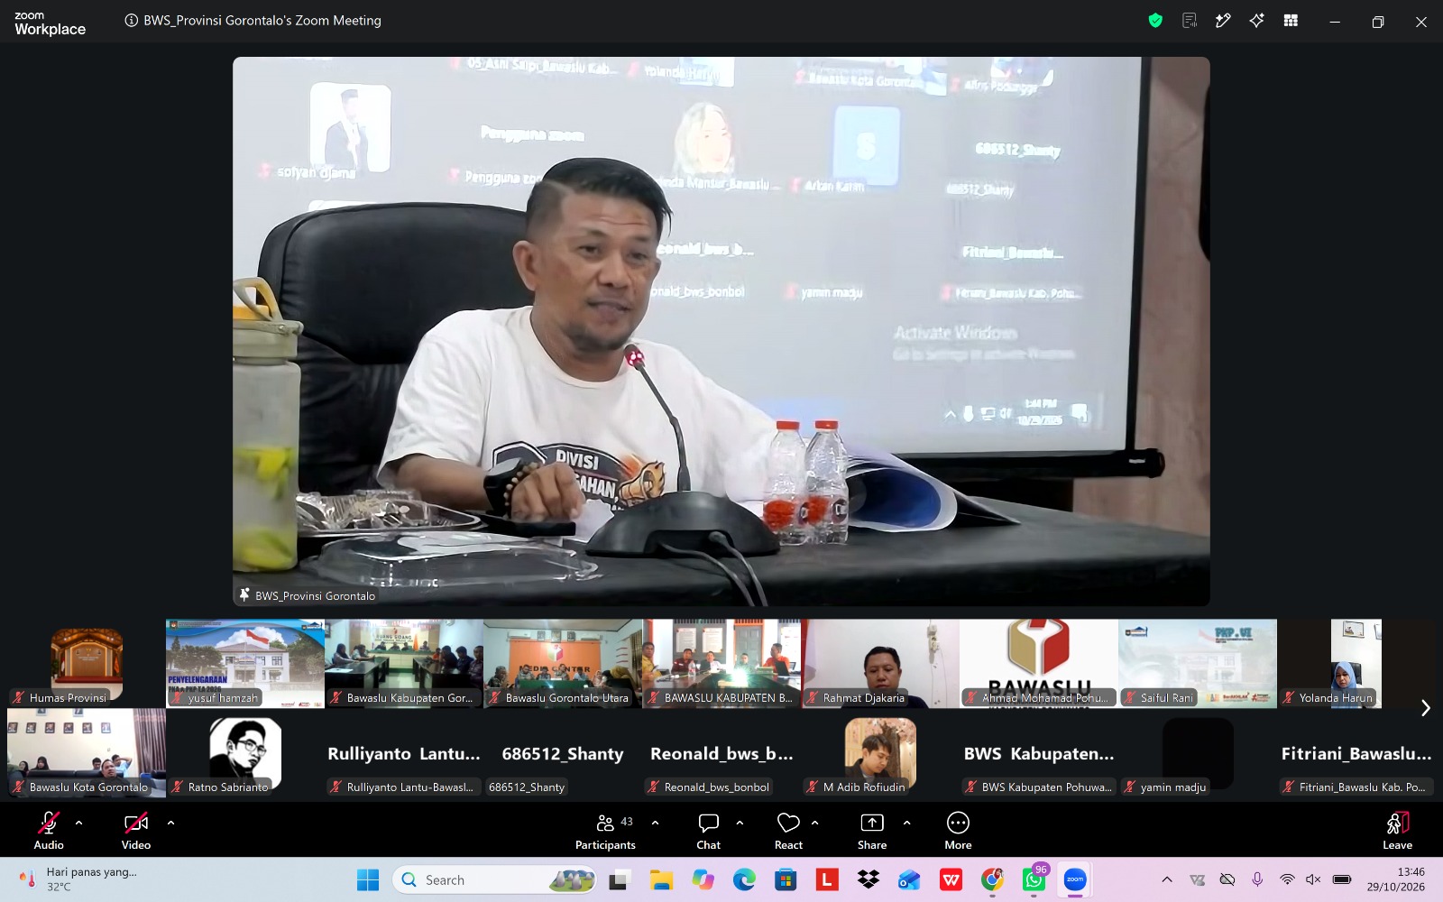Select the Saiful Rani participant tile
This screenshot has width=1443, height=902.
(1198, 663)
